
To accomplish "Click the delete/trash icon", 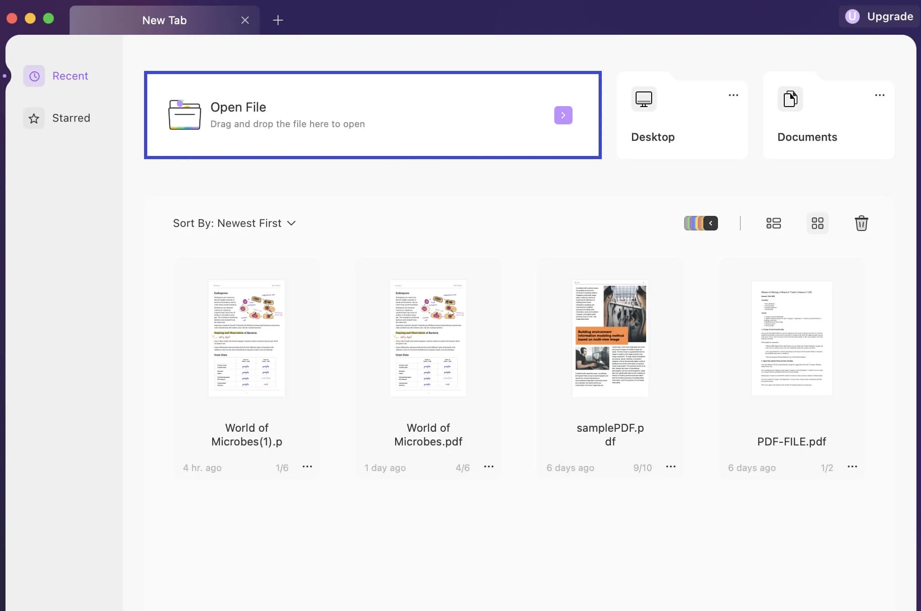I will (861, 222).
